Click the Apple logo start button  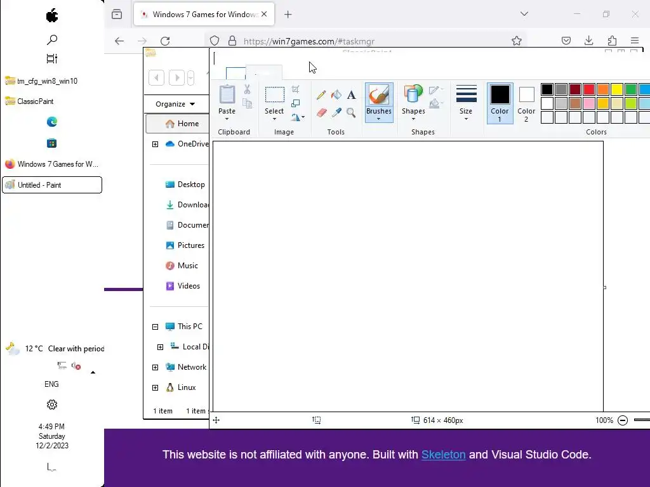52,16
